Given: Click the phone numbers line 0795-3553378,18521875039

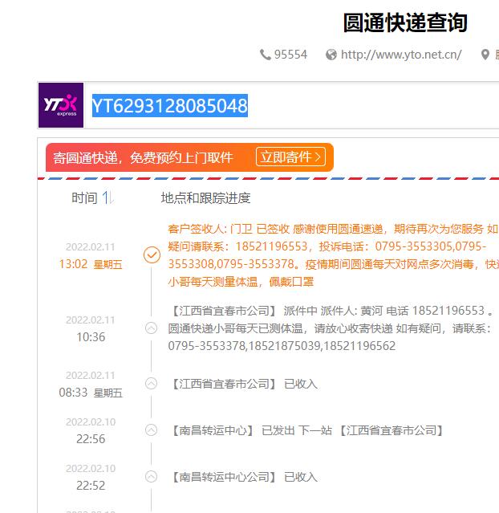Looking at the screenshot, I should coord(282,346).
